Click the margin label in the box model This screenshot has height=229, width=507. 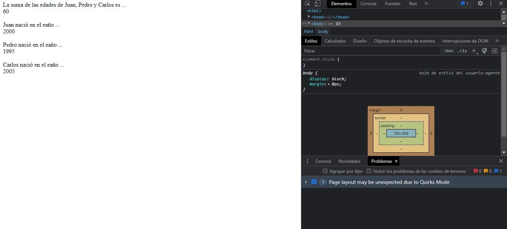[375, 110]
